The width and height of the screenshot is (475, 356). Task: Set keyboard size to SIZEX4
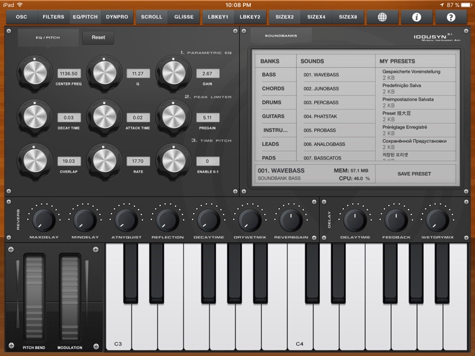pyautogui.click(x=316, y=17)
